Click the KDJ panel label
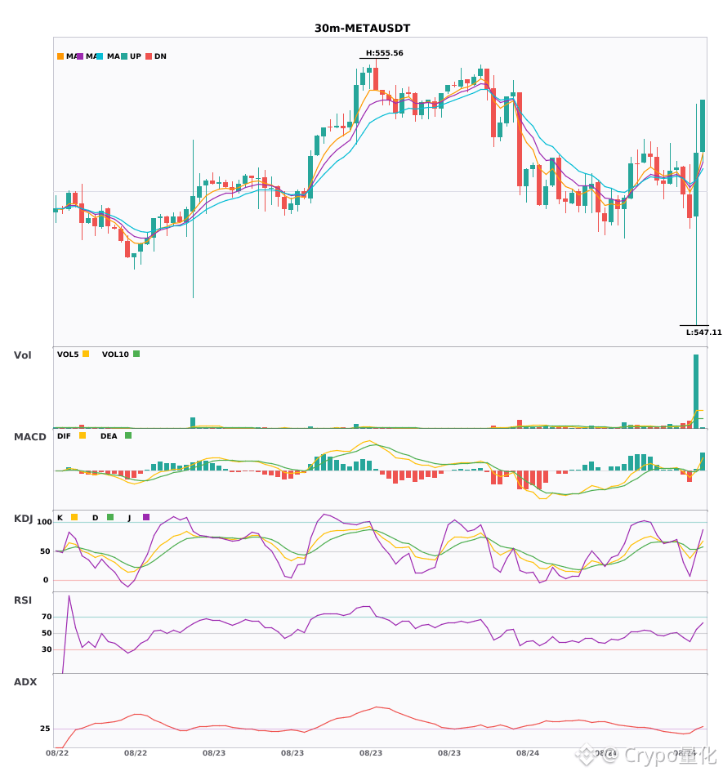The image size is (723, 776). [23, 519]
